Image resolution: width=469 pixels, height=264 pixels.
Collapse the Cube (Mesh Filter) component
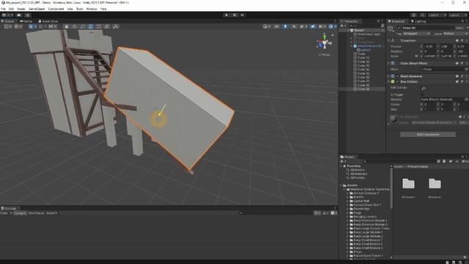(x=389, y=63)
